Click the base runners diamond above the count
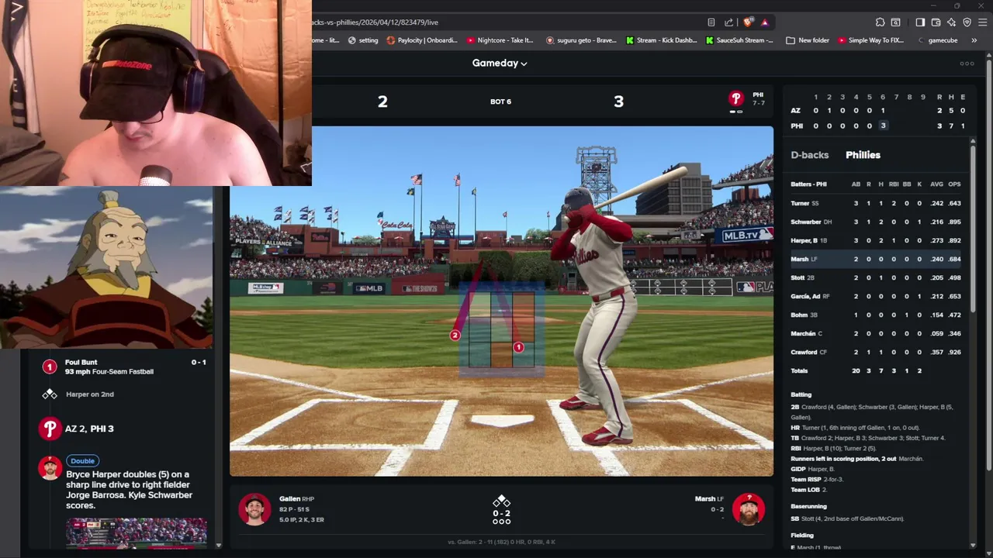Screen dimensions: 993x558 click(x=501, y=501)
